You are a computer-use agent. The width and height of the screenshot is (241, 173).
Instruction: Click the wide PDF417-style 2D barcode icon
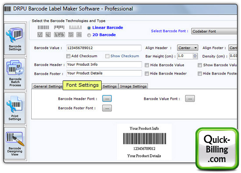(59, 34)
